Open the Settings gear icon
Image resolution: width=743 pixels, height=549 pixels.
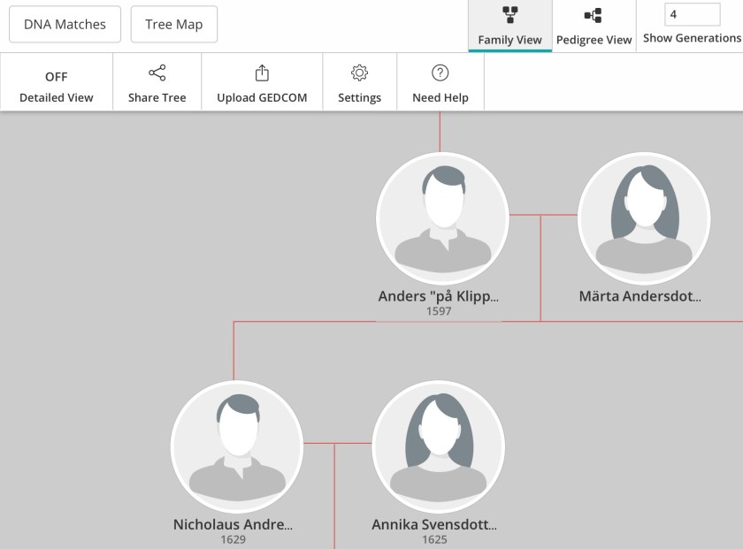[x=359, y=73]
